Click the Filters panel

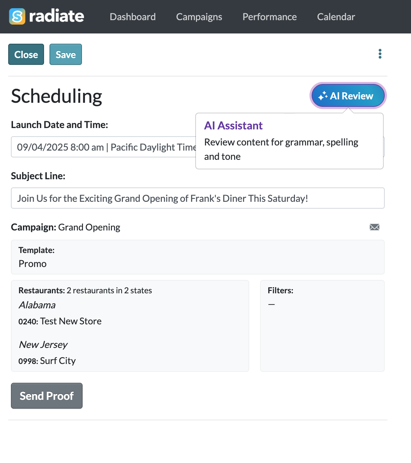click(322, 326)
